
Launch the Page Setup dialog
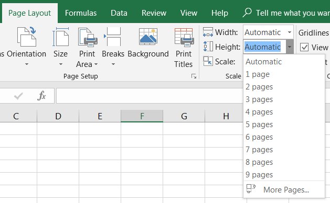click(x=194, y=76)
